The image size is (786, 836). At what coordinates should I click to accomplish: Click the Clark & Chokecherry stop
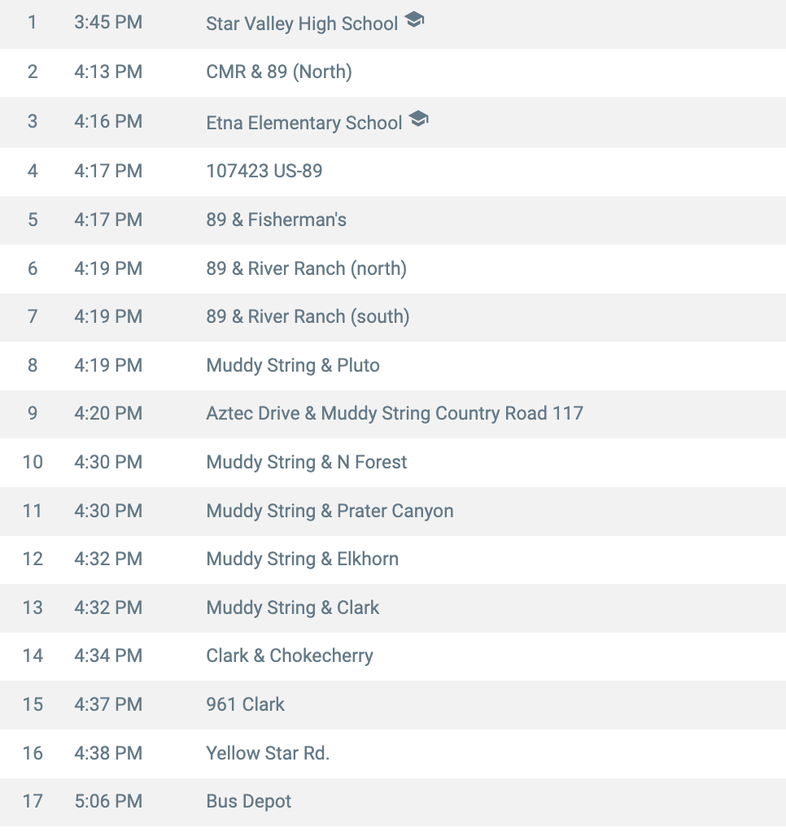[290, 655]
